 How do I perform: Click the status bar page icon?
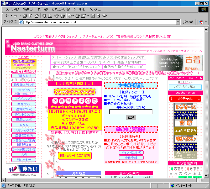(3, 186)
